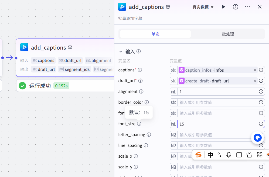The height and width of the screenshot is (177, 269).
Task: Switch to the 批处理 tab
Action: [228, 34]
